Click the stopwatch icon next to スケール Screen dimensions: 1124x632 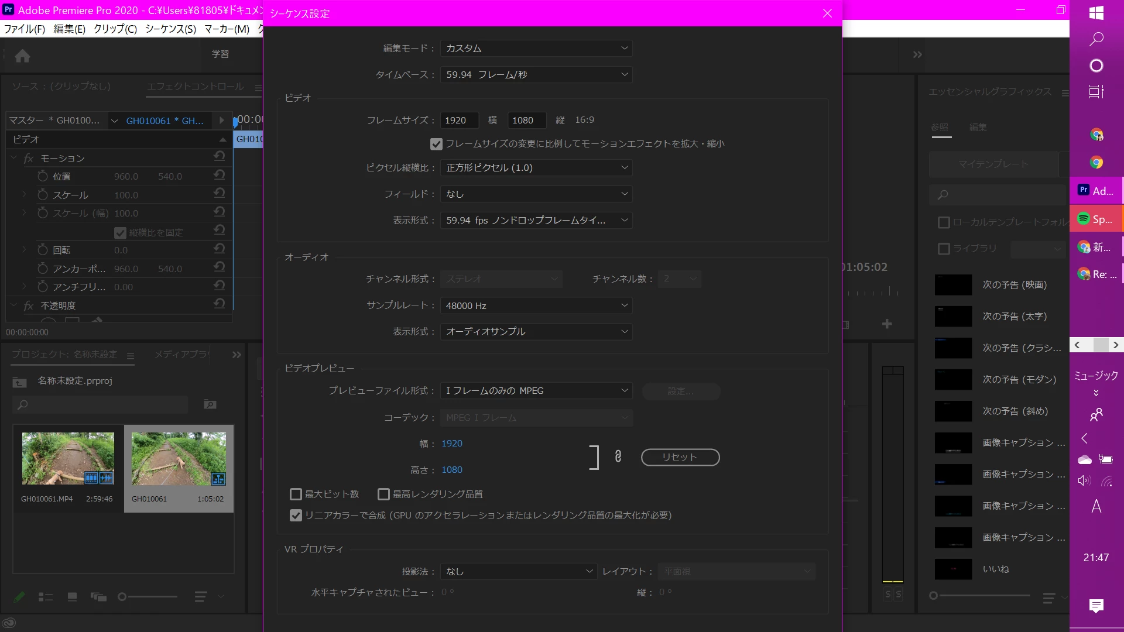pyautogui.click(x=43, y=195)
